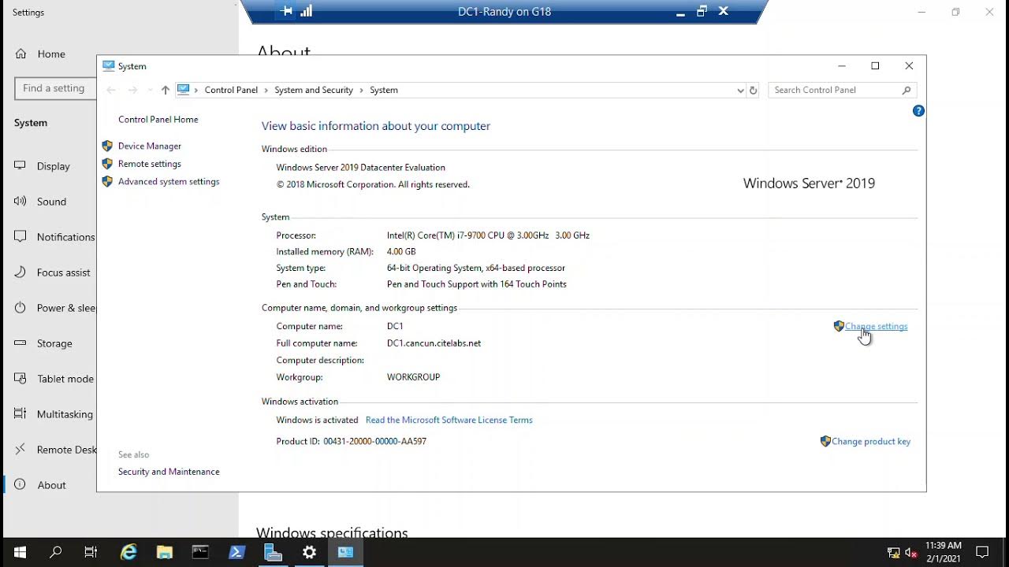Select System and Security breadcrumb
Image resolution: width=1009 pixels, height=567 pixels.
coord(314,90)
